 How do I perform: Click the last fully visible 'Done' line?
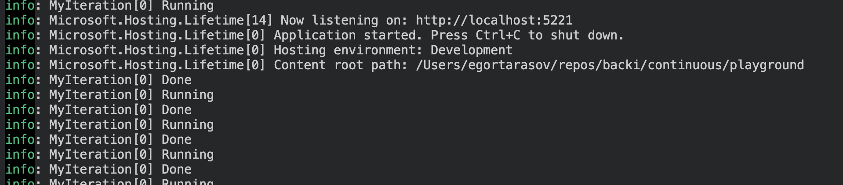pyautogui.click(x=98, y=169)
